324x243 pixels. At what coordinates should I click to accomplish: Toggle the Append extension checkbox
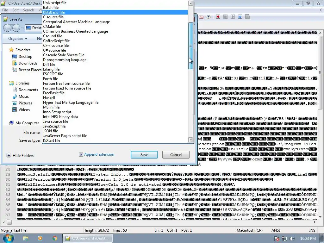point(81,154)
